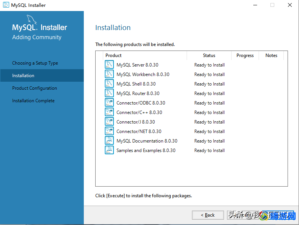299x225 pixels.
Task: Select the Samples and Examples 8.0.30 text
Action: (x=146, y=151)
